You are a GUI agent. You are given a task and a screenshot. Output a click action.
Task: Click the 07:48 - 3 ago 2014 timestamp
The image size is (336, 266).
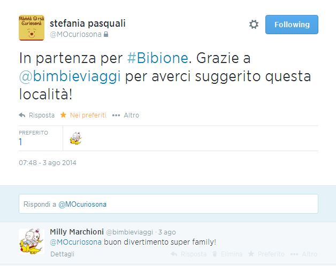click(x=48, y=163)
